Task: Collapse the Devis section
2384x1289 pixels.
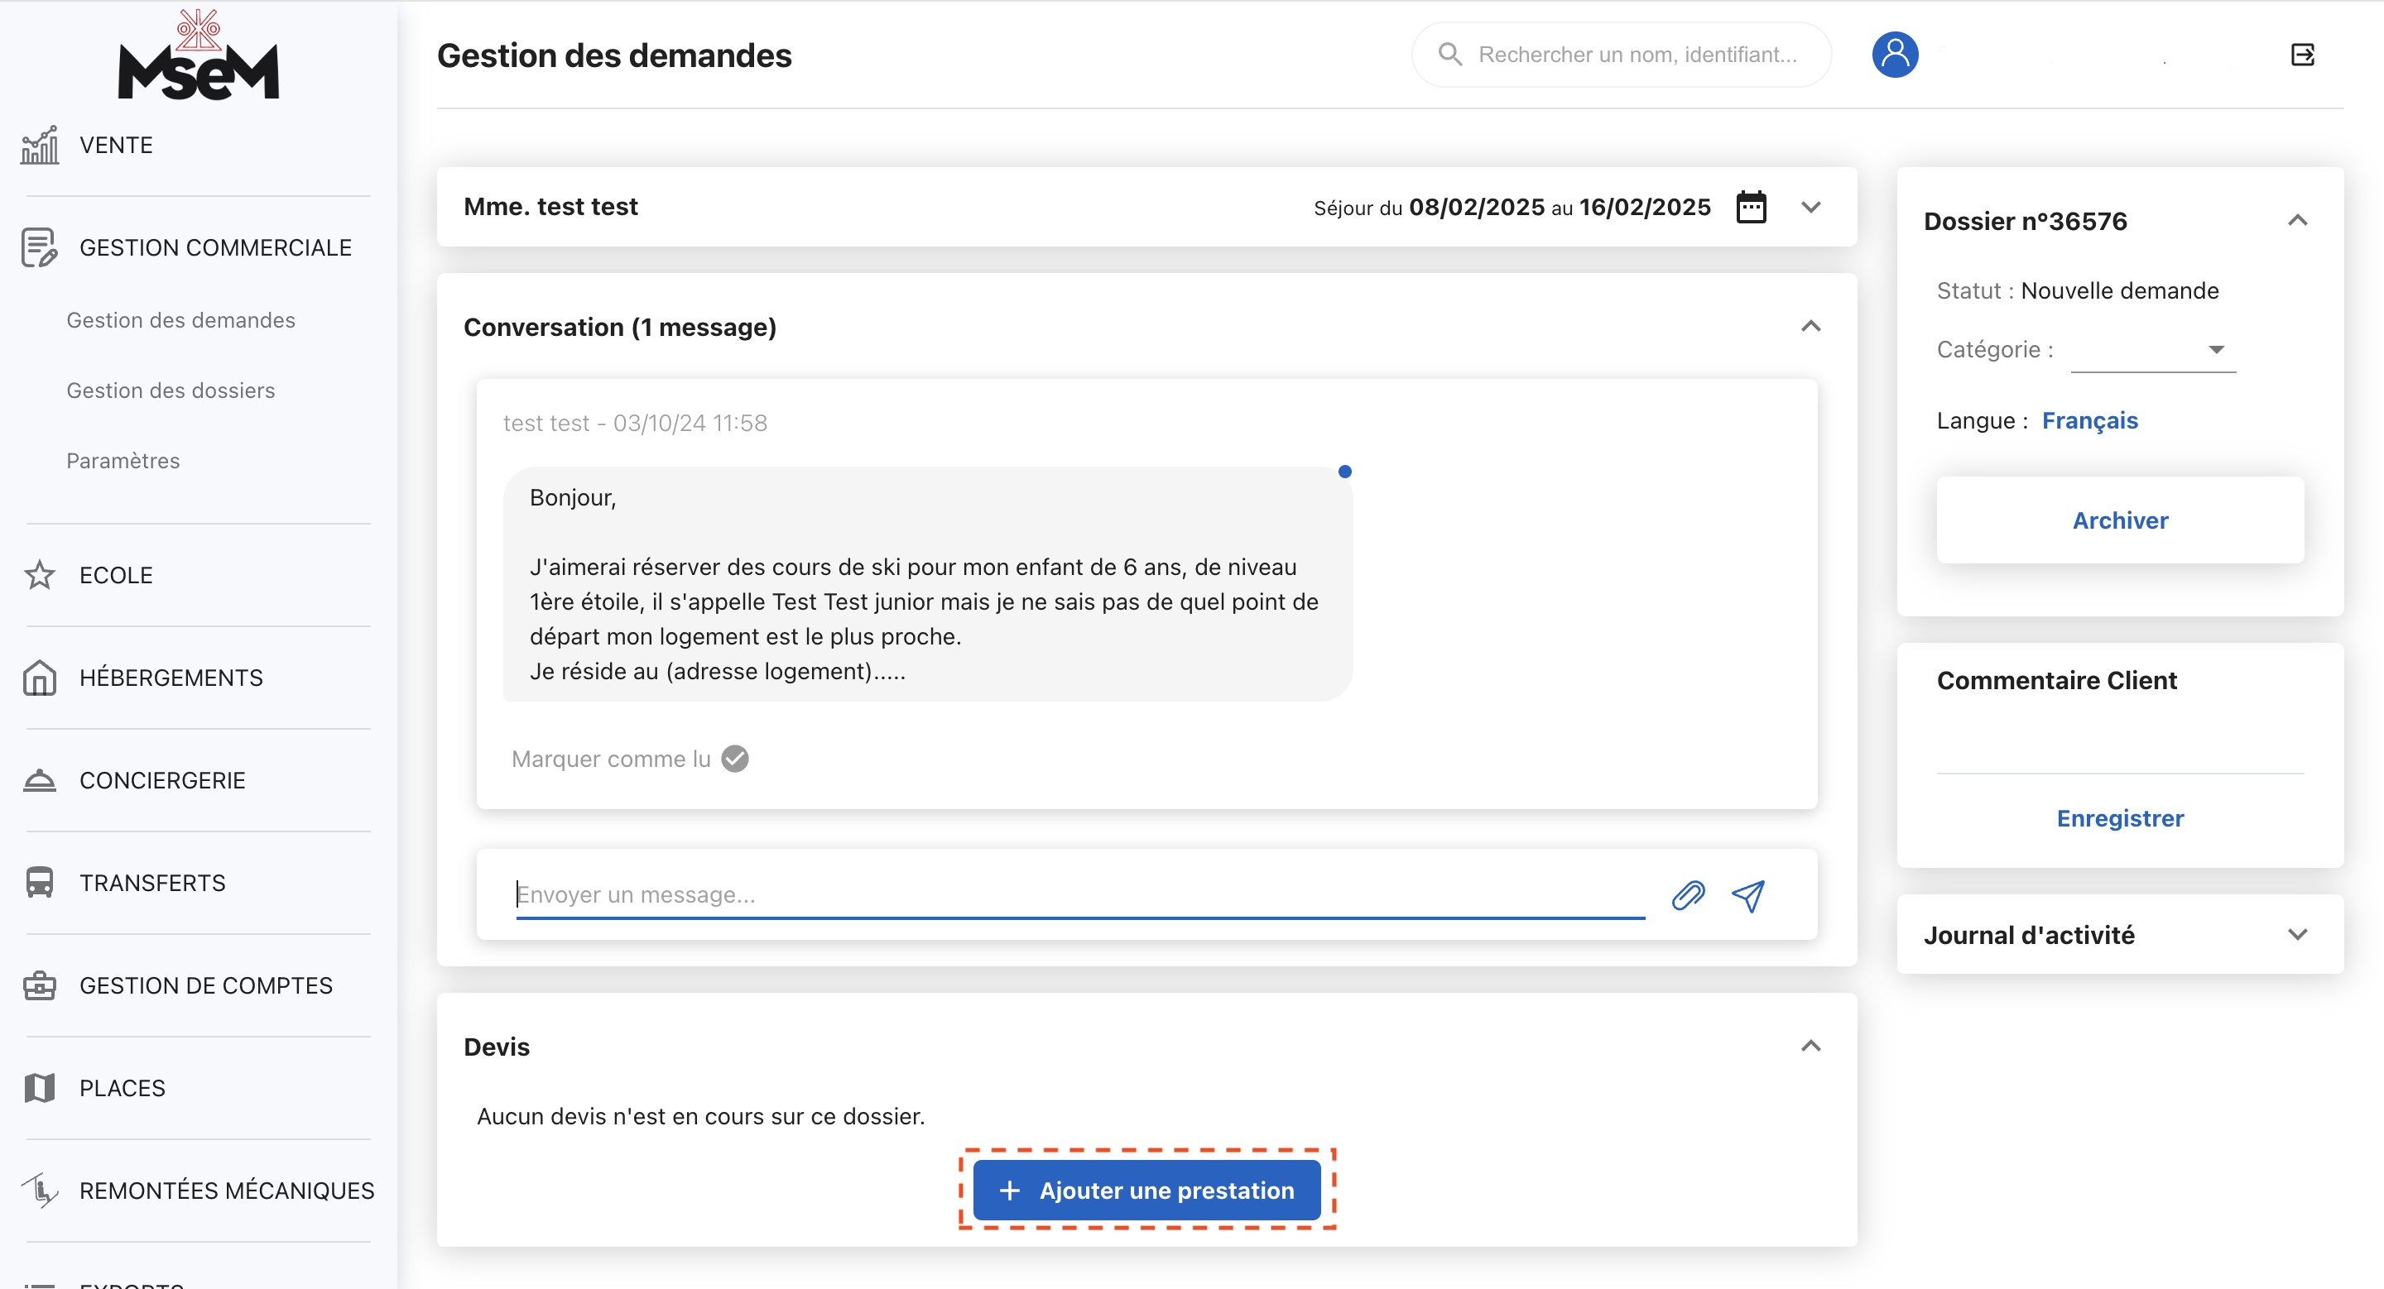Action: pyautogui.click(x=1811, y=1046)
